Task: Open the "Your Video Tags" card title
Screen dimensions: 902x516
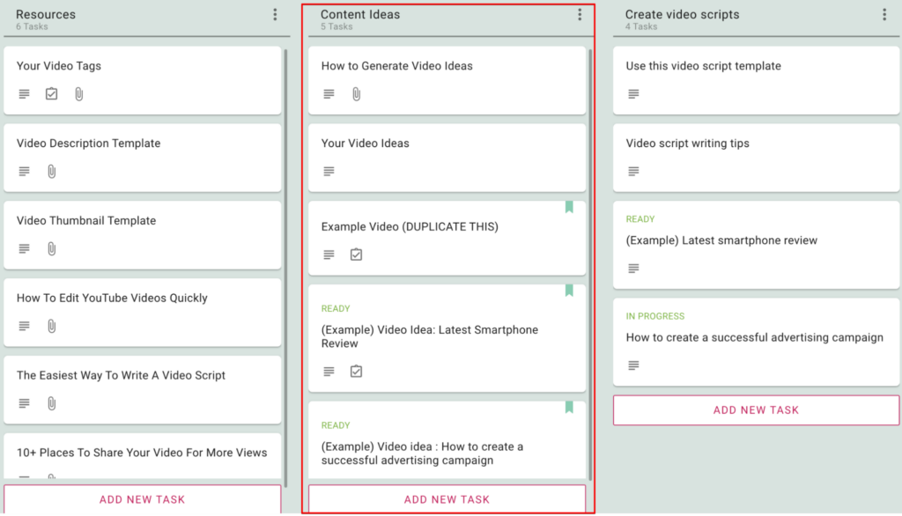Action: tap(59, 66)
